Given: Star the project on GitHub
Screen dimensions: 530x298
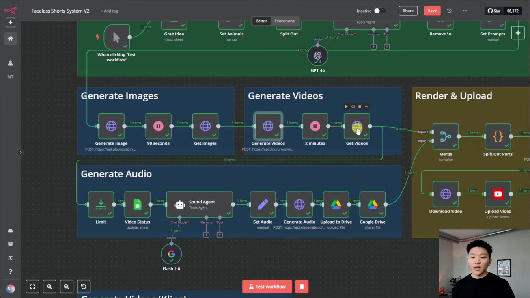Looking at the screenshot, I should (494, 11).
